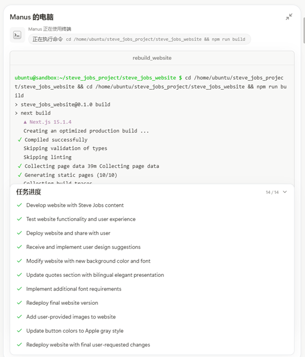The image size is (305, 357).
Task: Click the Next.js 15.1.4 triangle logo
Action: coord(25,122)
